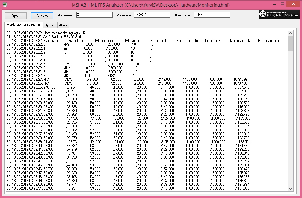
Task: Focus the Minimum value field
Action: click(94, 15)
